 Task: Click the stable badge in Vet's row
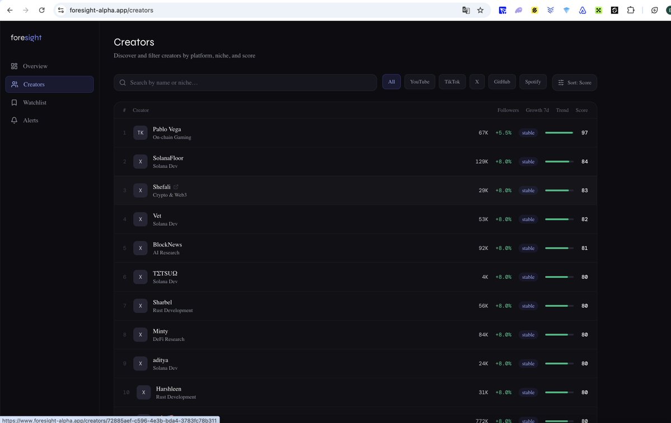tap(528, 219)
